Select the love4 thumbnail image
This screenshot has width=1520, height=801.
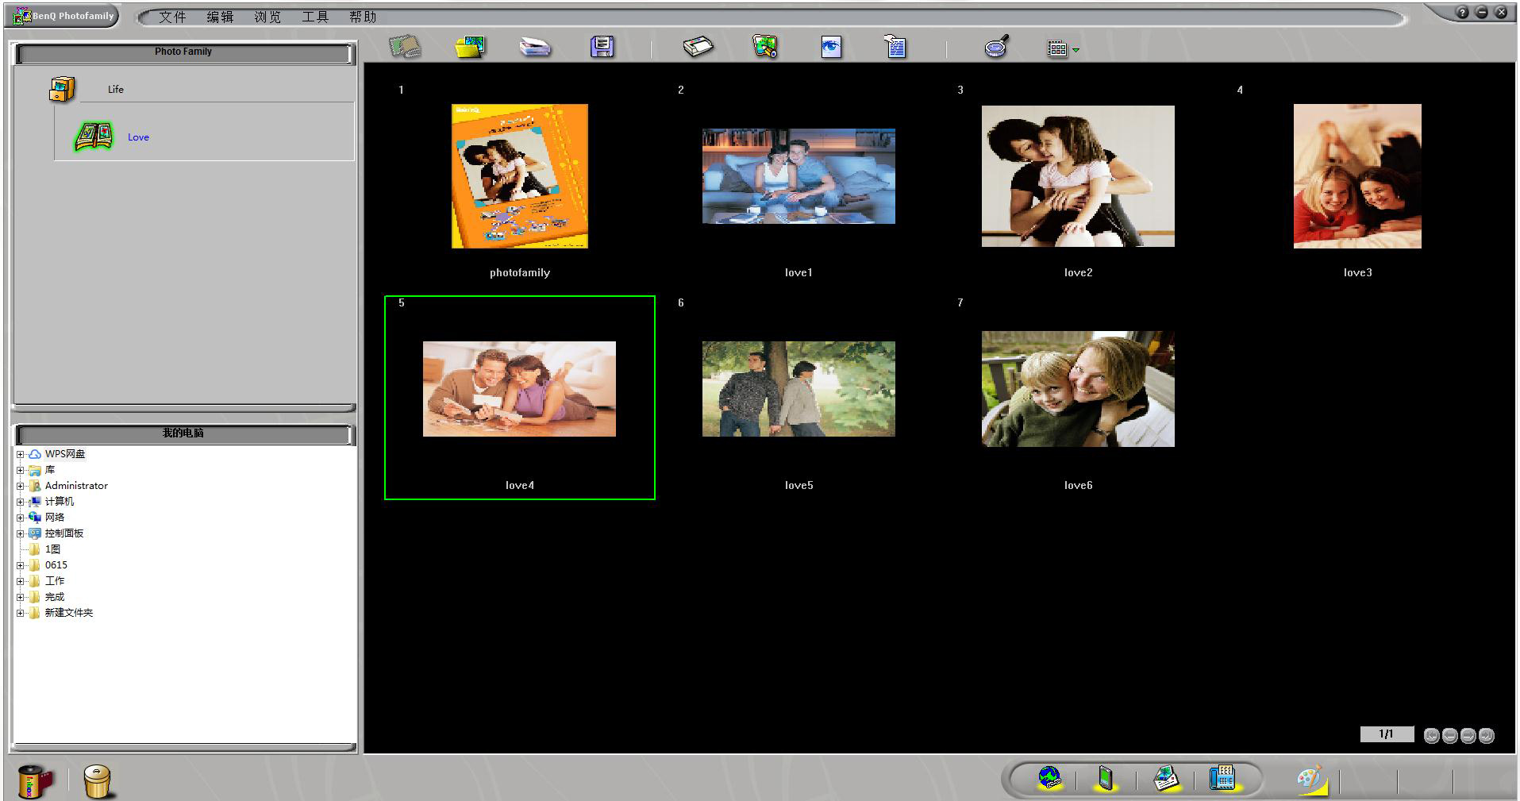point(519,389)
